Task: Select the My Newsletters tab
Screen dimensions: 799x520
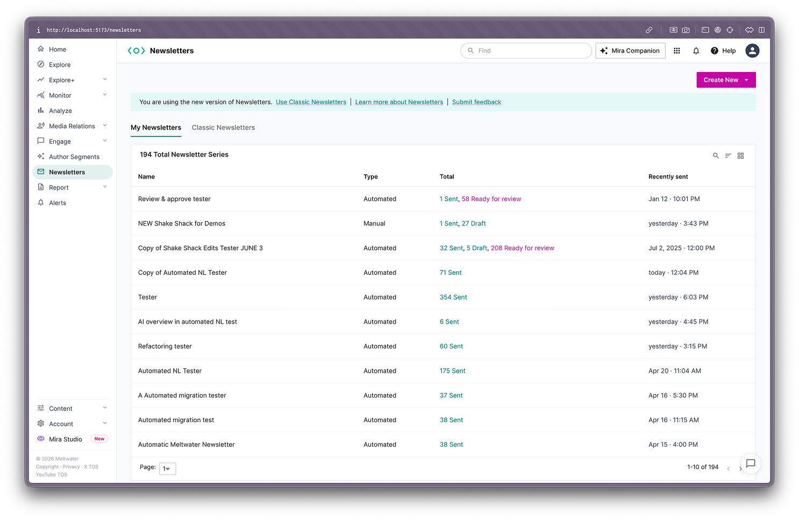Action: coord(156,127)
